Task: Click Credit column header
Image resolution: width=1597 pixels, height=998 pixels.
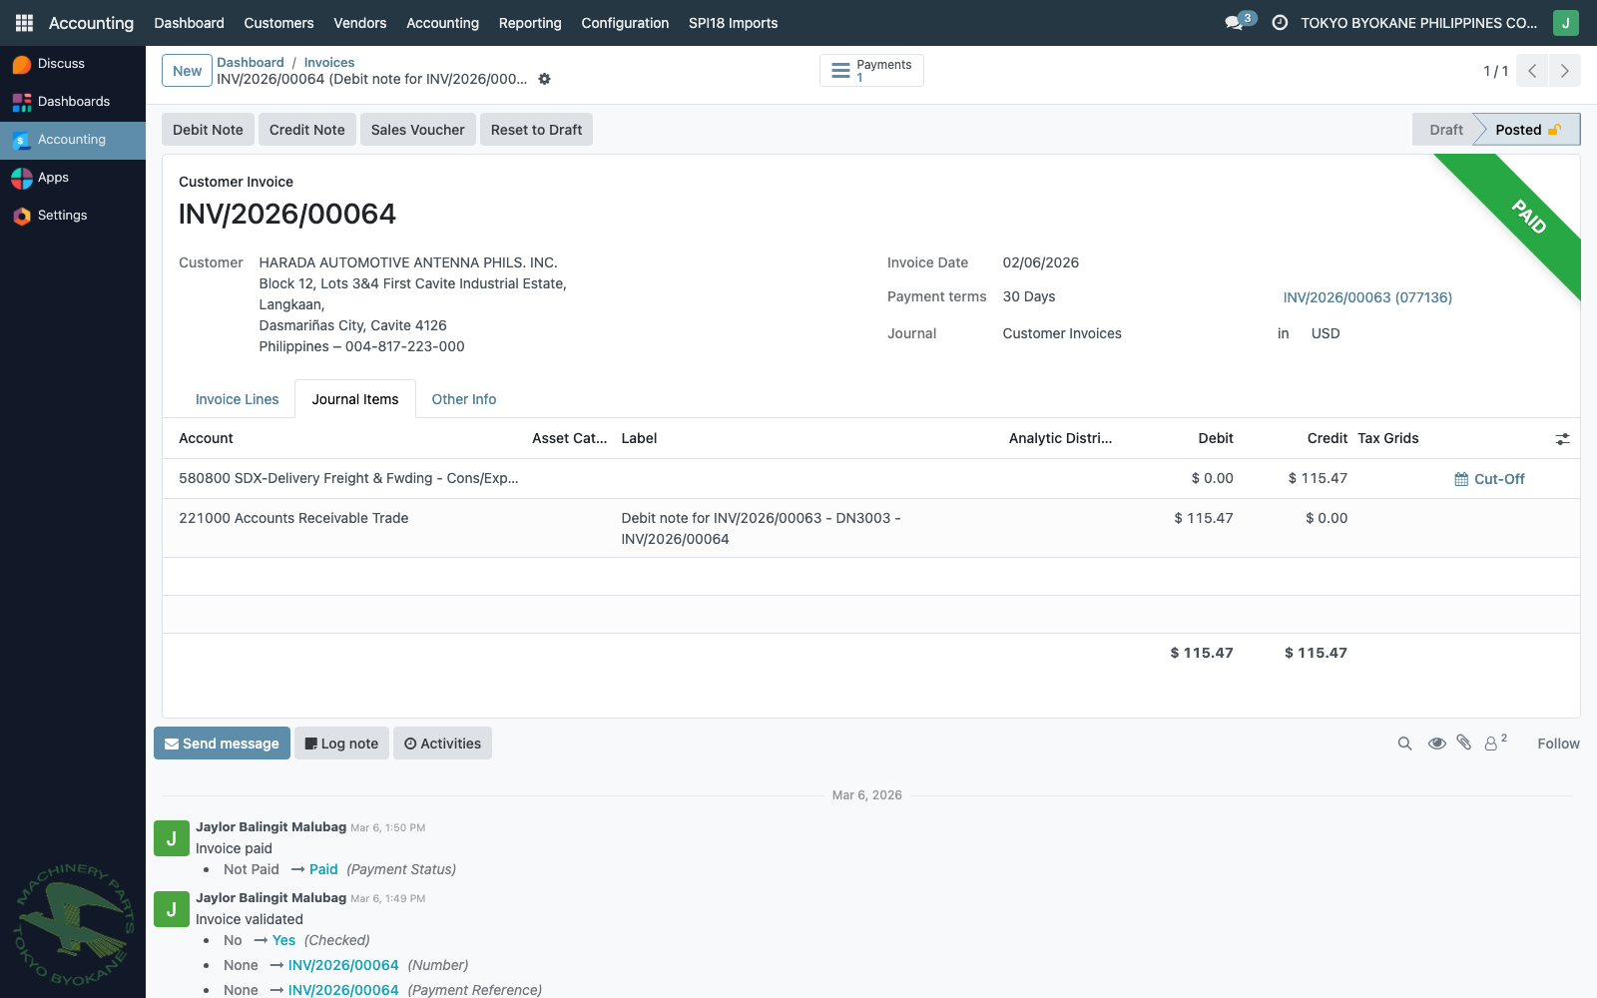Action: (x=1327, y=438)
